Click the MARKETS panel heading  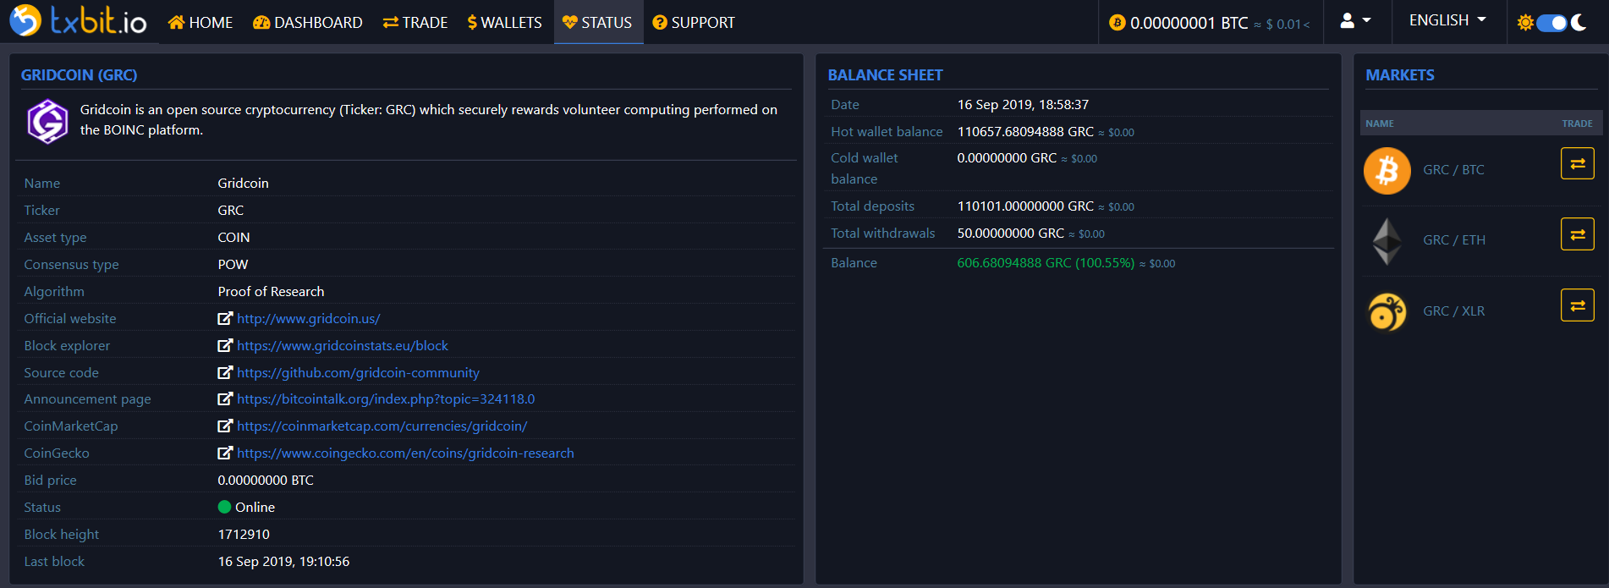click(1400, 75)
